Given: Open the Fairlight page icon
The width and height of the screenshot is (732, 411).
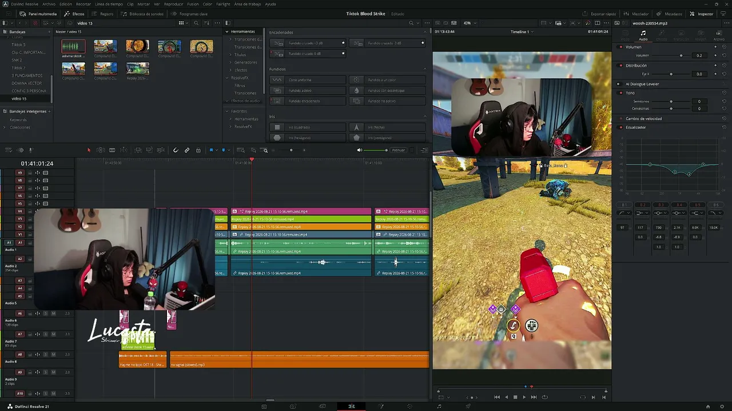Looking at the screenshot, I should click(439, 406).
